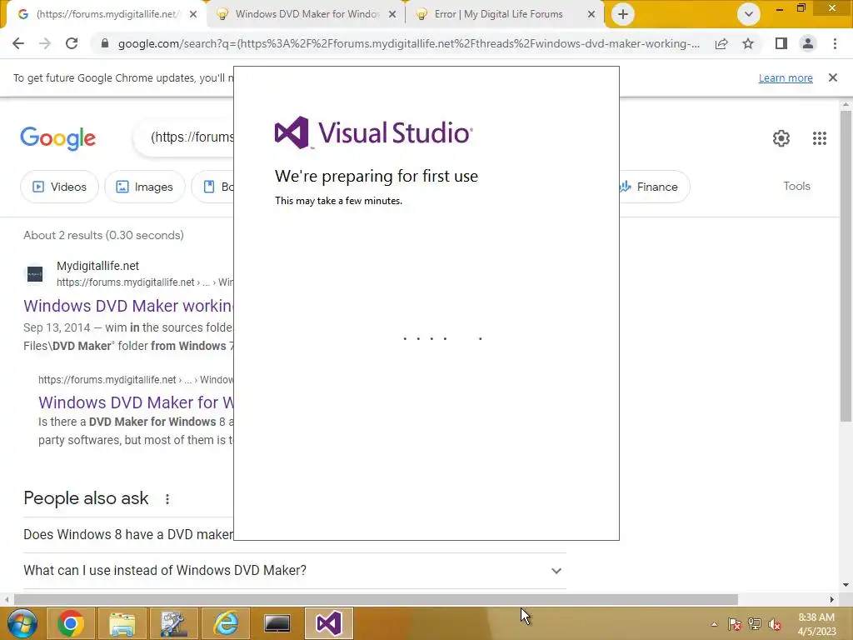Filter results by Videos
The width and height of the screenshot is (853, 640).
(59, 187)
